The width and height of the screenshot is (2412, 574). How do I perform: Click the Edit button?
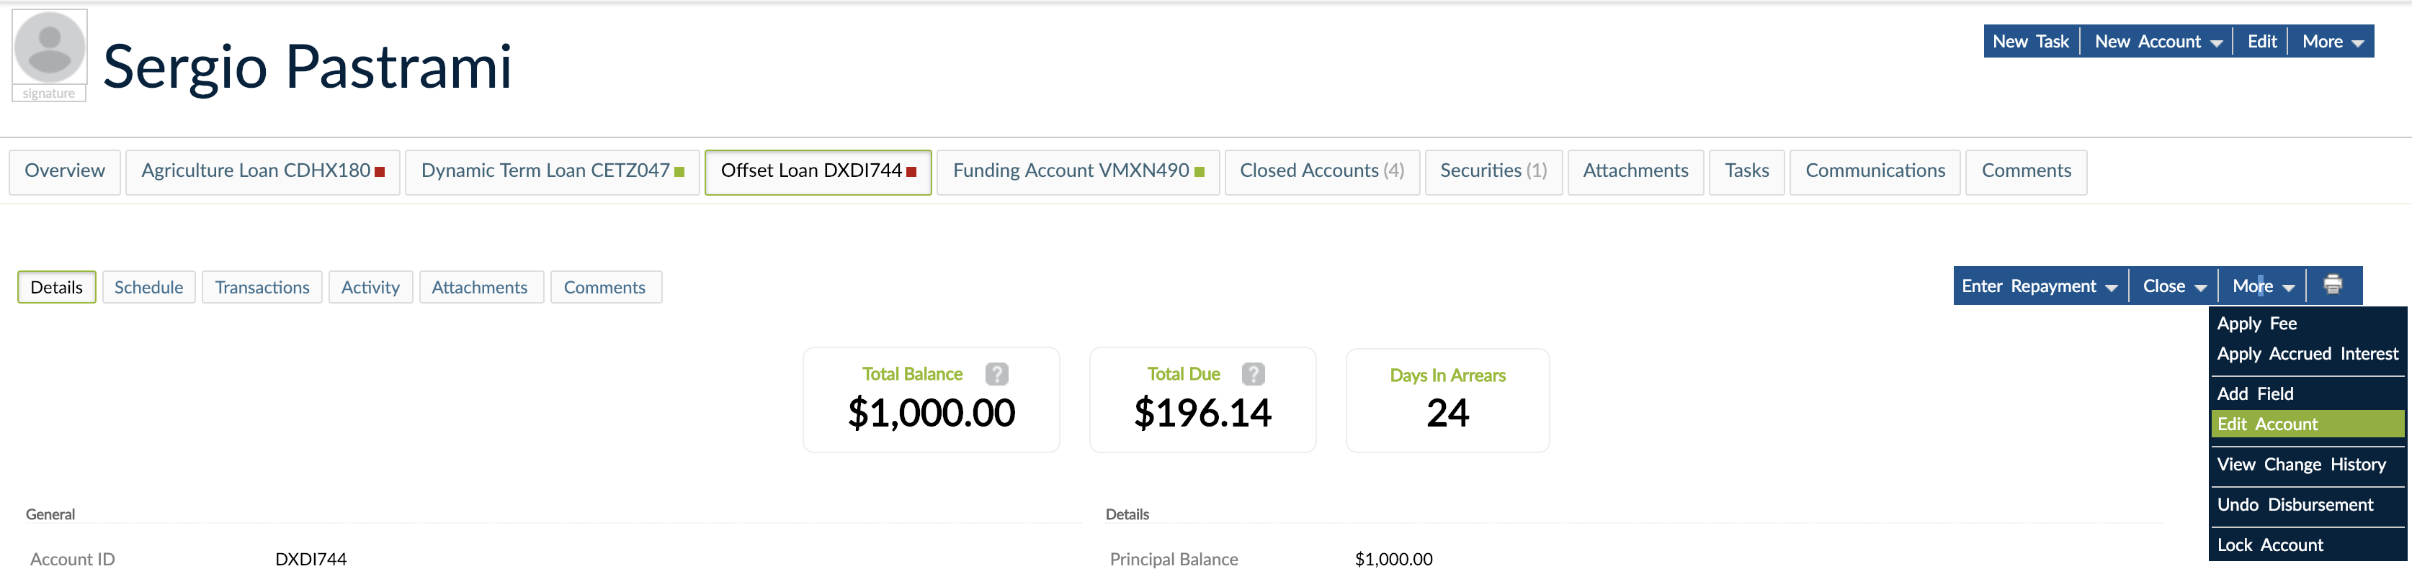(x=2261, y=41)
